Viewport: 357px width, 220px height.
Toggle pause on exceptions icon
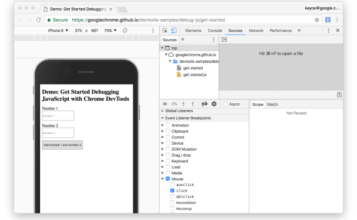[214, 104]
